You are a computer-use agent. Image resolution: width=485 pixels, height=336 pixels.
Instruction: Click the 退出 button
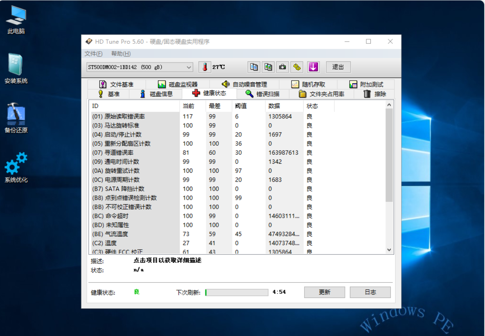(x=338, y=67)
